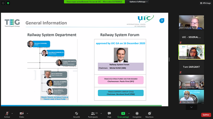
Task: Click the pink Track & Structures Sector Board box
Action: pos(121,80)
